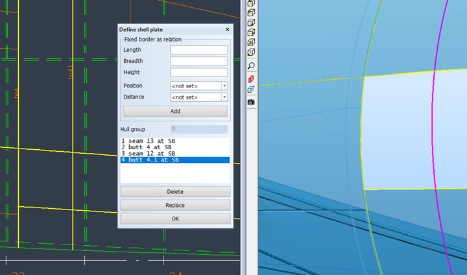Click the Height input field
This screenshot has width=467, height=275.
[199, 73]
